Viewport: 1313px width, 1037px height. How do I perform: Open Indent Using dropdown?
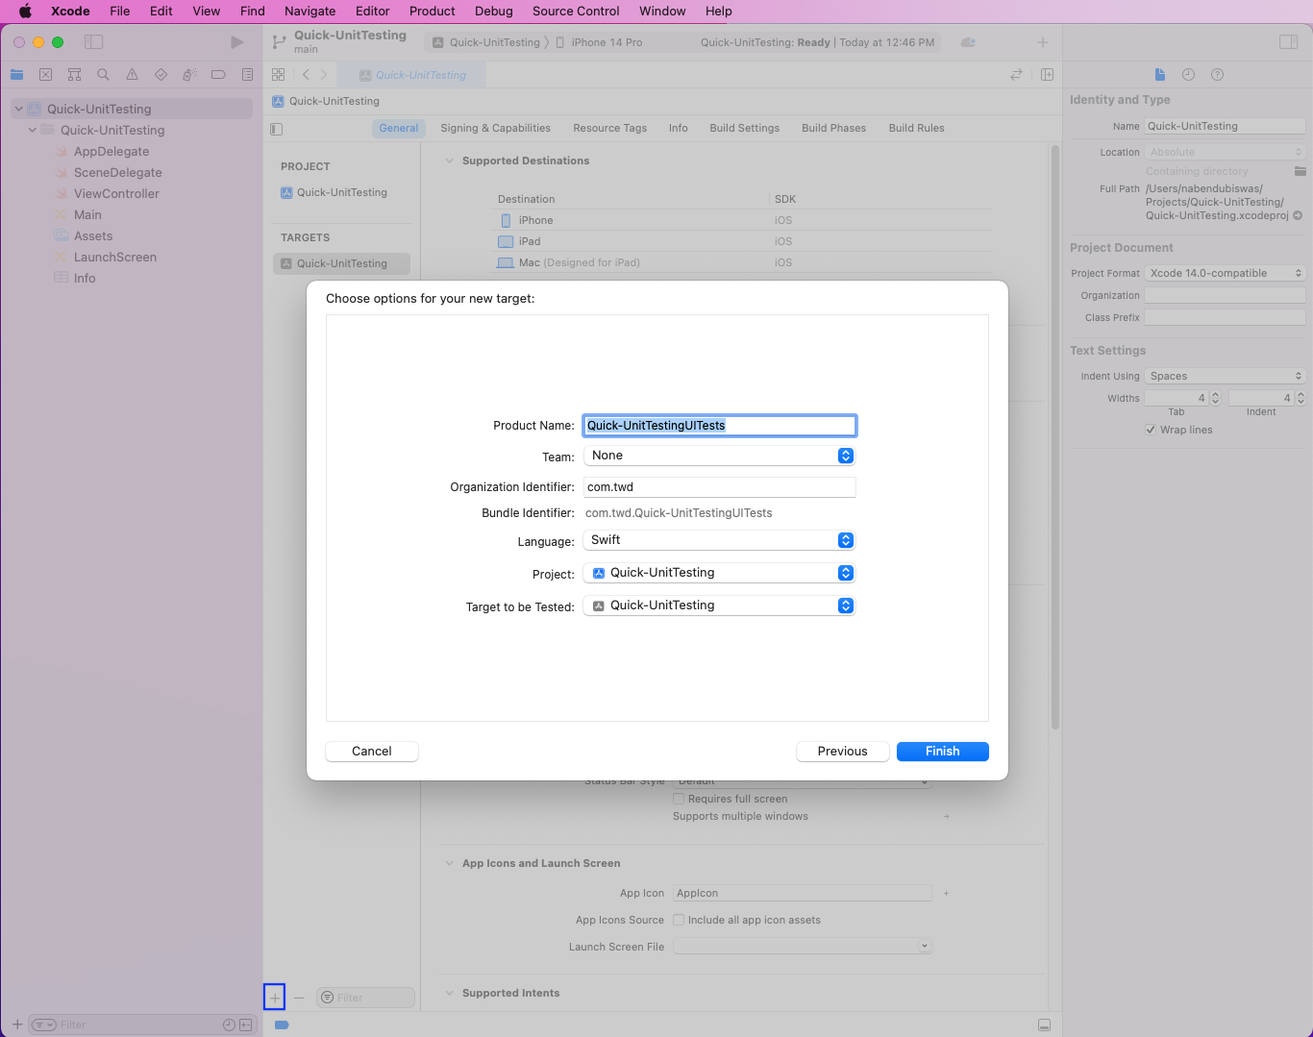pos(1225,376)
